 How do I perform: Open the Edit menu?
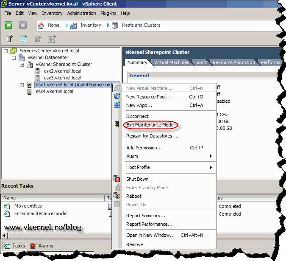click(x=19, y=13)
